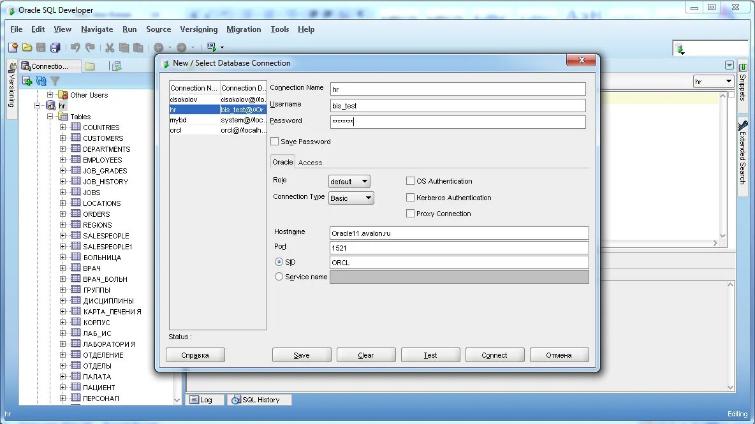
Task: Click the Redo toolbar icon
Action: tap(90, 47)
